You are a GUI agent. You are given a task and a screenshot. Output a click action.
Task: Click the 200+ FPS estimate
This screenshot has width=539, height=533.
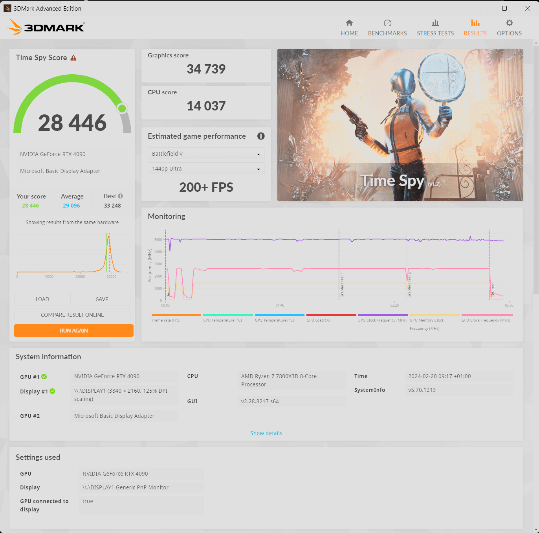(206, 187)
